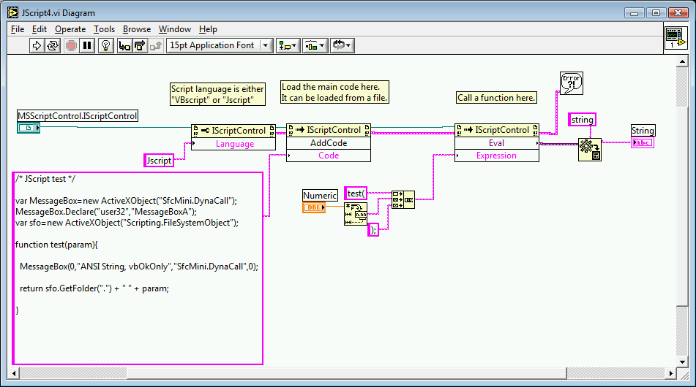The image size is (696, 387).
Task: Click the Jscript string constant
Action: 159,161
